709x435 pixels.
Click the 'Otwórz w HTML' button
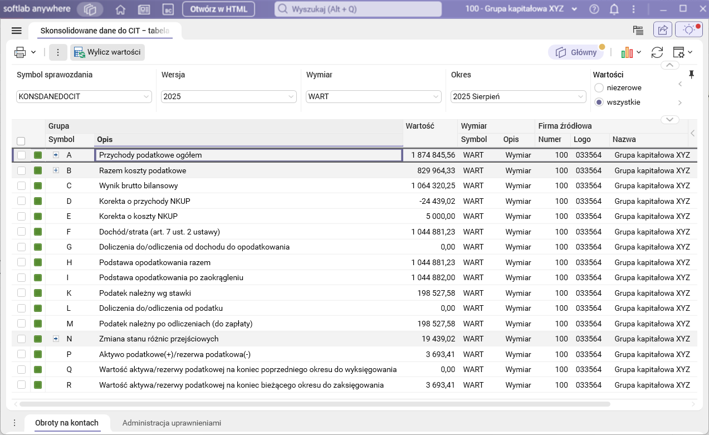[219, 9]
